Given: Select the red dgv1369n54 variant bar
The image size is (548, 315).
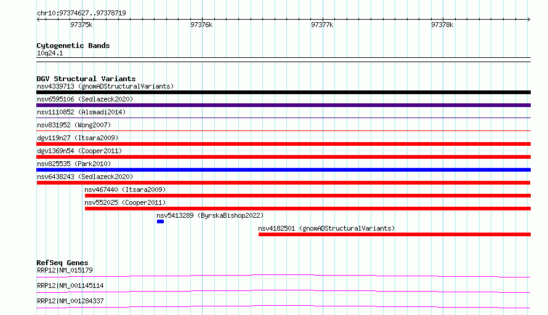Looking at the screenshot, I should pos(283,157).
